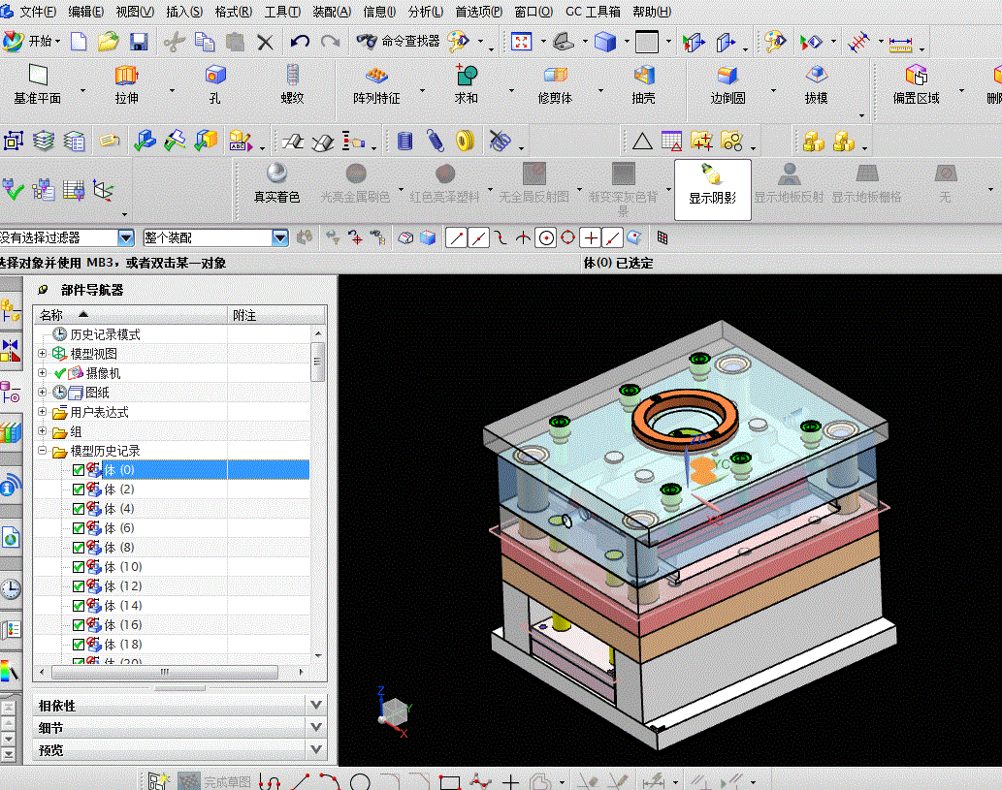Expand the 图纸 tree node

[42, 393]
